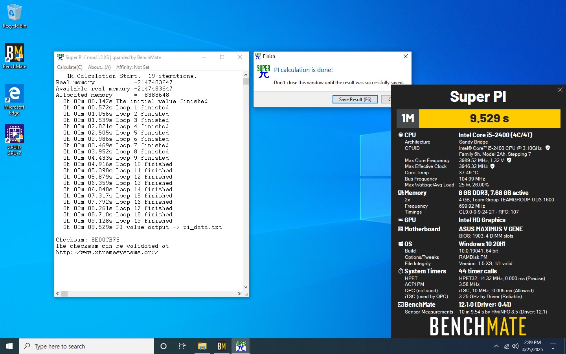Close the Super PI mod1.5 XS window

click(x=240, y=57)
